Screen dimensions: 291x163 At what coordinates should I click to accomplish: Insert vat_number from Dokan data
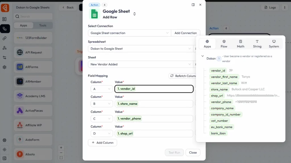point(219,121)
